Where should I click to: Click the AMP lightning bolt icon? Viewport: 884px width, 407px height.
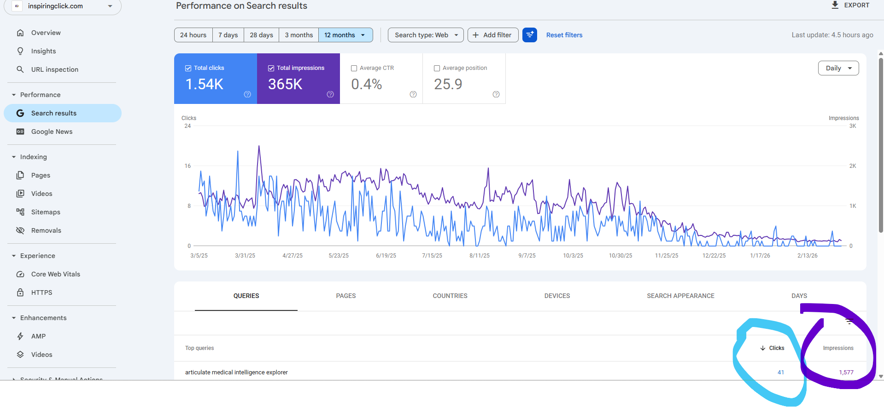pyautogui.click(x=20, y=336)
